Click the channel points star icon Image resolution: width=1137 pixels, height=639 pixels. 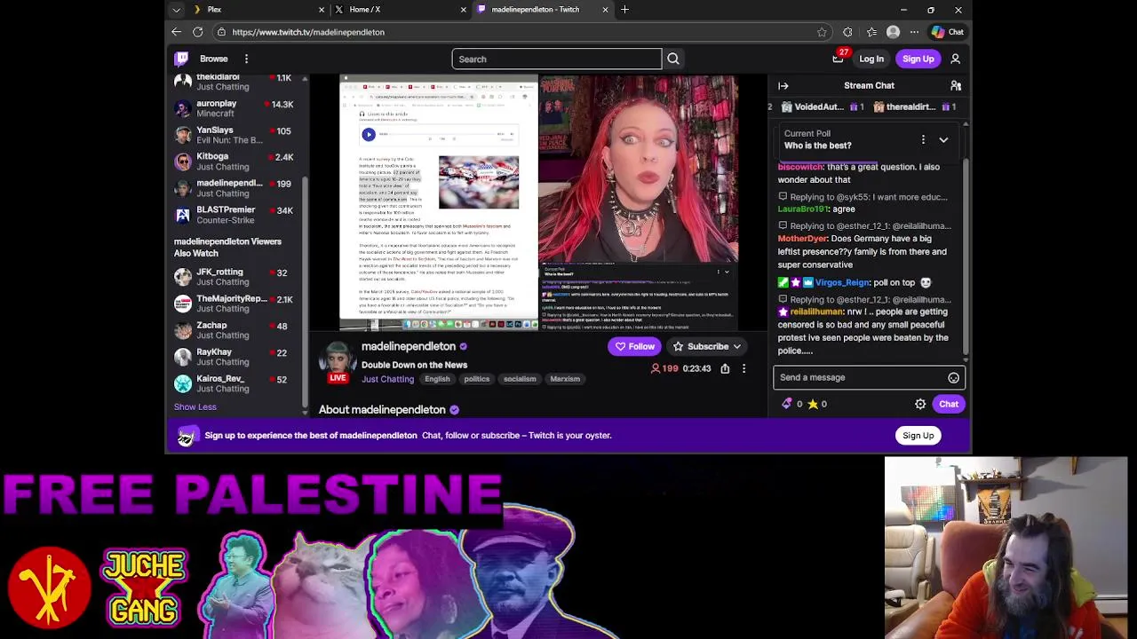(x=812, y=404)
